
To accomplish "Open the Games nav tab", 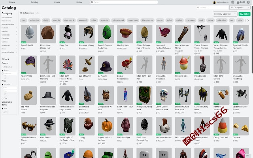I will coord(11,2).
